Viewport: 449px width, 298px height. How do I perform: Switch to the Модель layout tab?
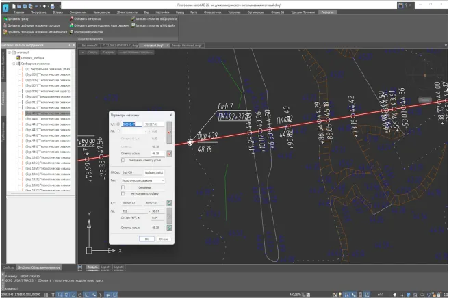click(x=93, y=267)
